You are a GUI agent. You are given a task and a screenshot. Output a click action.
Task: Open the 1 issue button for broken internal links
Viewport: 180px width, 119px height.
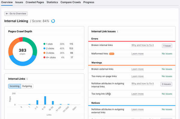167,46
